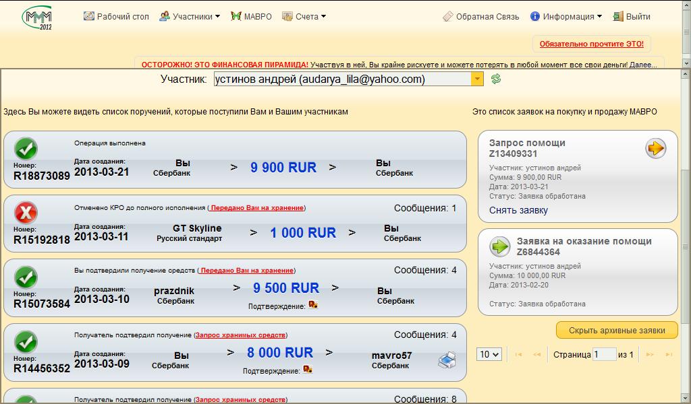
Task: Click sender name prazdnik
Action: pyautogui.click(x=174, y=291)
